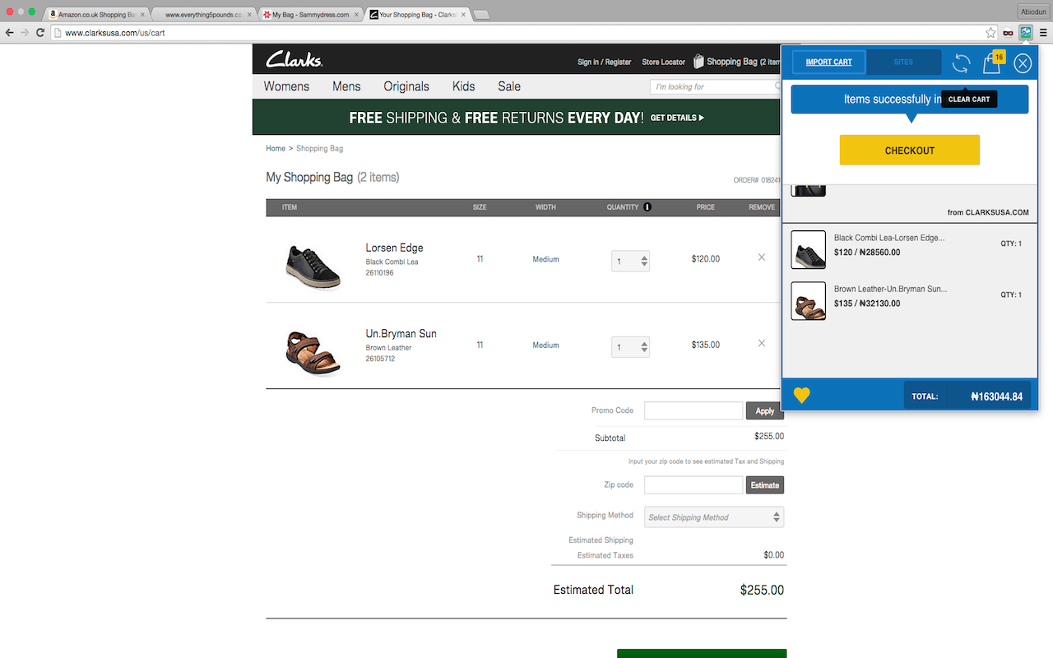Switch to Amazon.co.uk Shopping Basket tab
The image size is (1053, 658).
(x=97, y=15)
